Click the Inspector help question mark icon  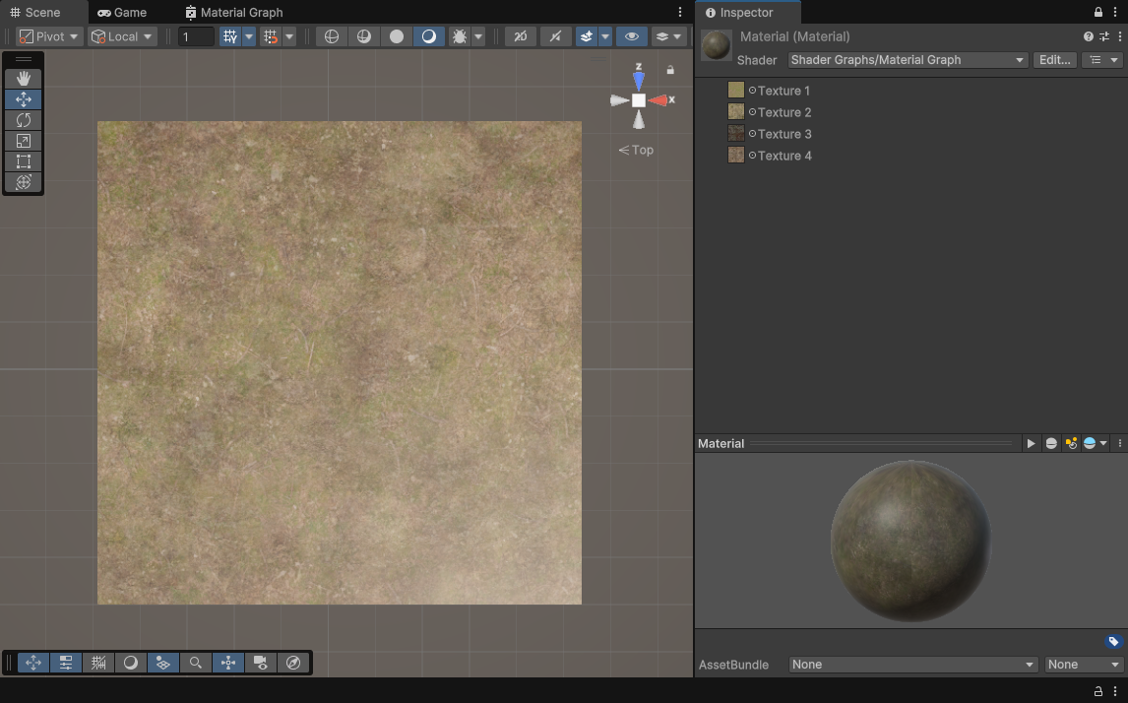(1088, 36)
